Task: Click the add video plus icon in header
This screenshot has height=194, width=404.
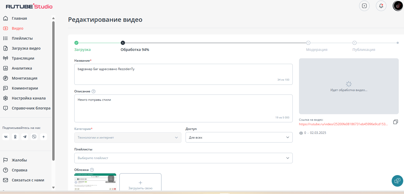Action: point(364,6)
